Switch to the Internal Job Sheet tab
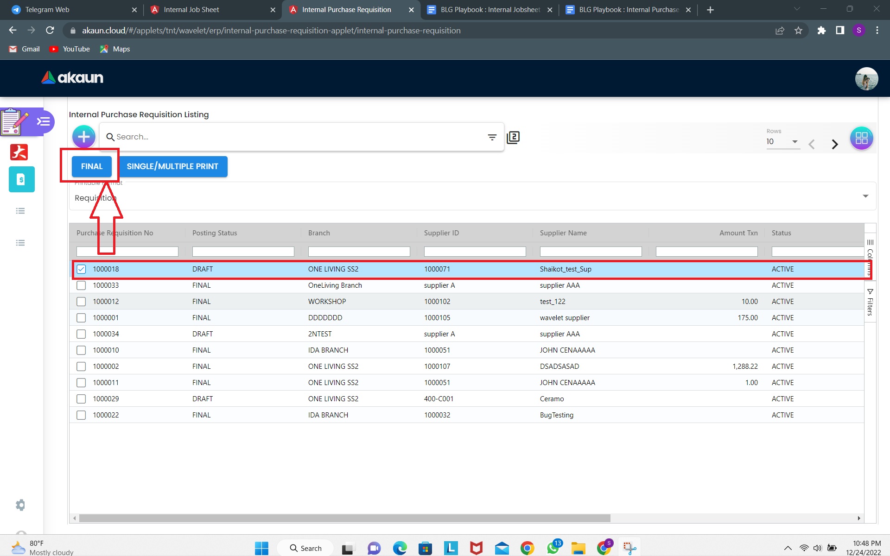 [x=191, y=10]
